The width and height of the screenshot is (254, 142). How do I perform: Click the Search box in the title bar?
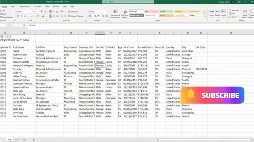128,2
